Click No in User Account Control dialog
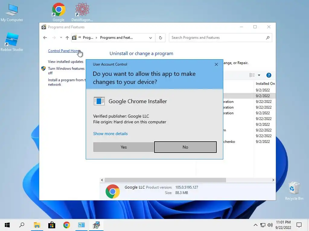 pyautogui.click(x=185, y=147)
